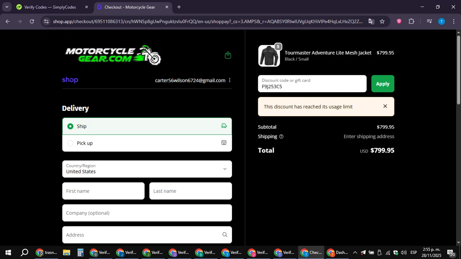The width and height of the screenshot is (461, 259).
Task: Click the store icon in Pick up row
Action: [224, 143]
